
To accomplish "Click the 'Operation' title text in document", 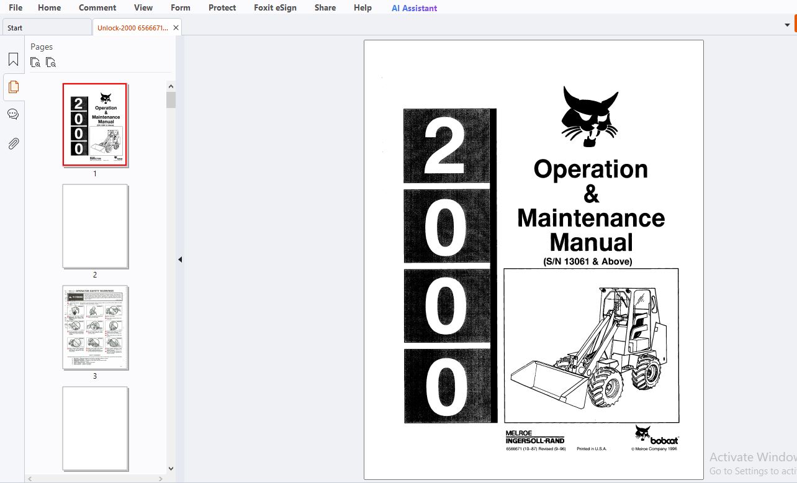I will (590, 169).
